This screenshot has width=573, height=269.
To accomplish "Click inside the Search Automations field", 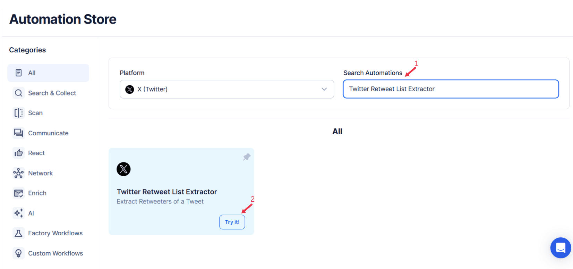I will [x=450, y=89].
